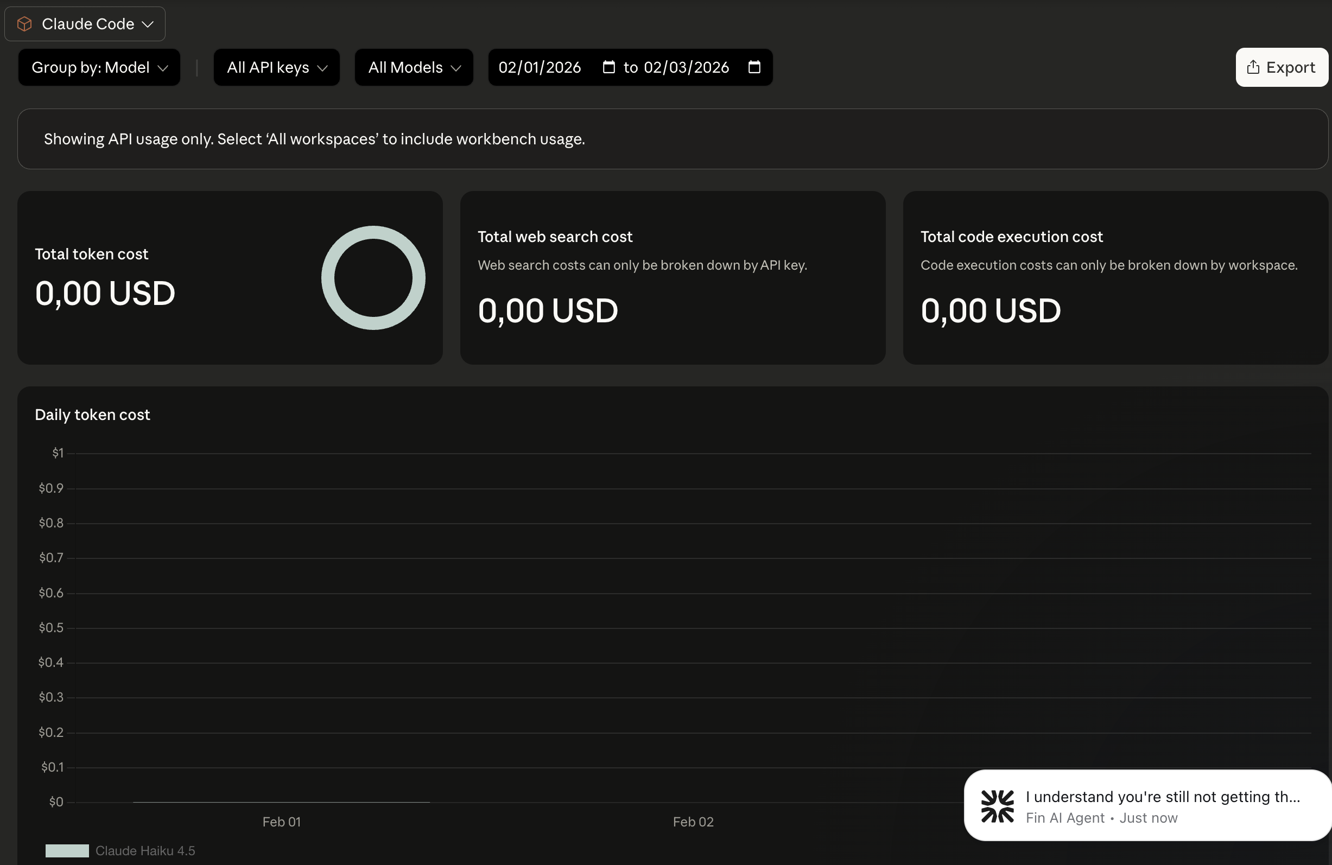Click the 'Total token cost' card heading
Viewport: 1332px width, 865px height.
point(91,254)
